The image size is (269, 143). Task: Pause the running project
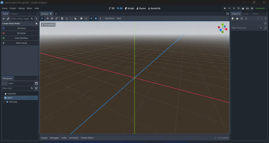click(229, 8)
